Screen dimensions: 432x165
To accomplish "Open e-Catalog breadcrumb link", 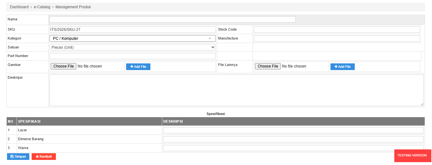I will coord(42,7).
